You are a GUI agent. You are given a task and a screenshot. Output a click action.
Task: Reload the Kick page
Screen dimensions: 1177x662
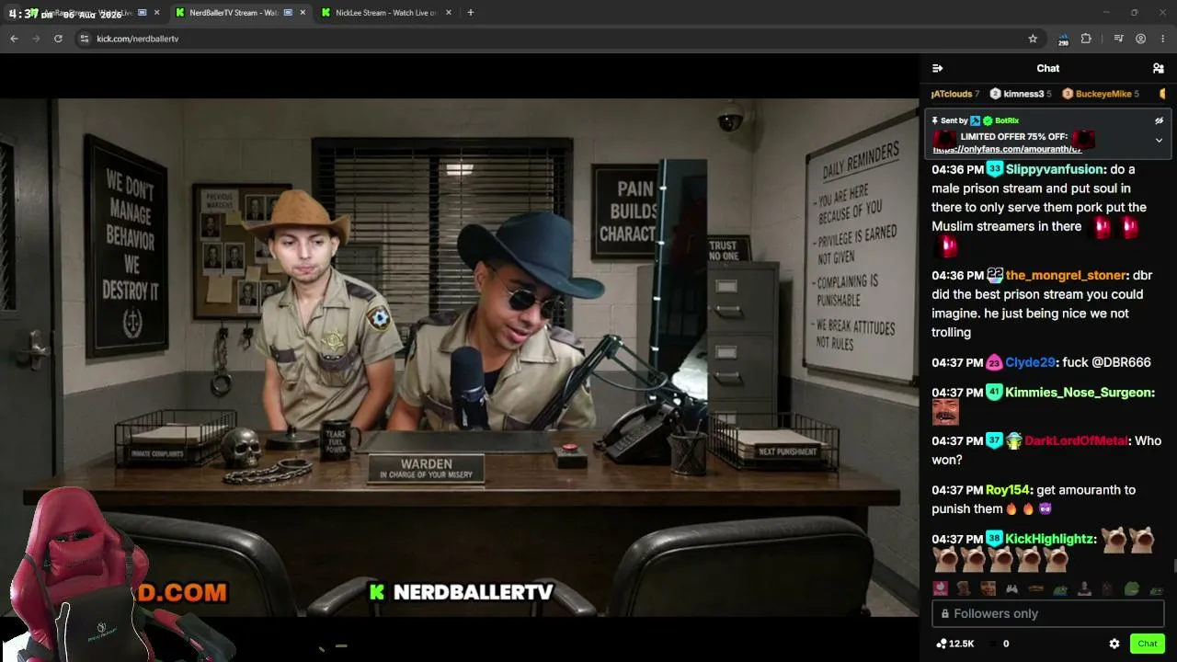pos(58,39)
